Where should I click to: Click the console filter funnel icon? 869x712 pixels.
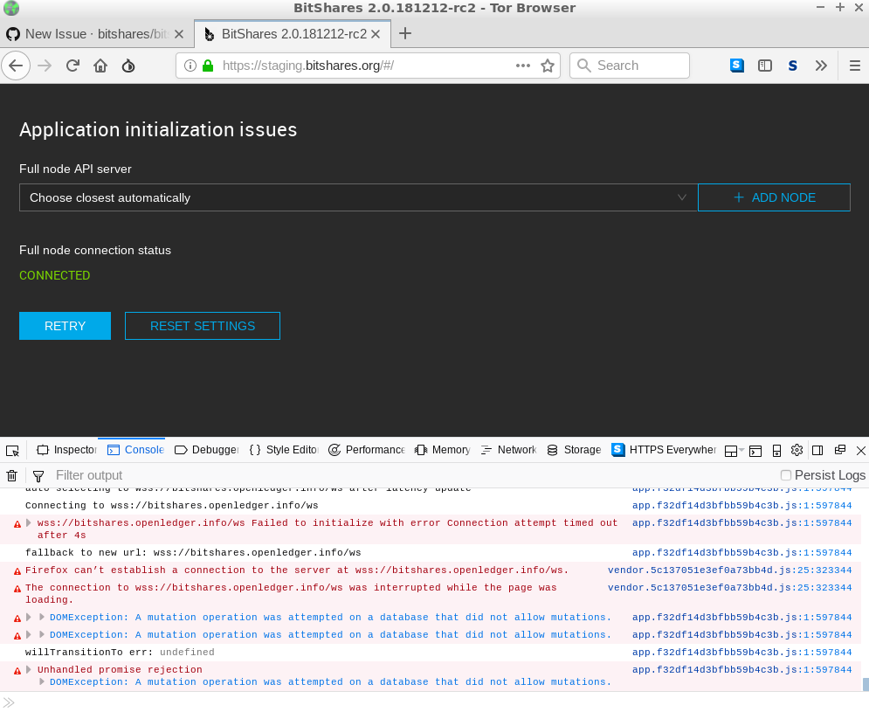(38, 476)
